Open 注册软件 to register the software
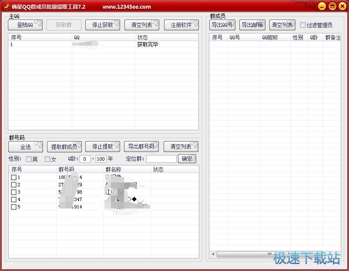This screenshot has width=349, height=271. tap(181, 25)
